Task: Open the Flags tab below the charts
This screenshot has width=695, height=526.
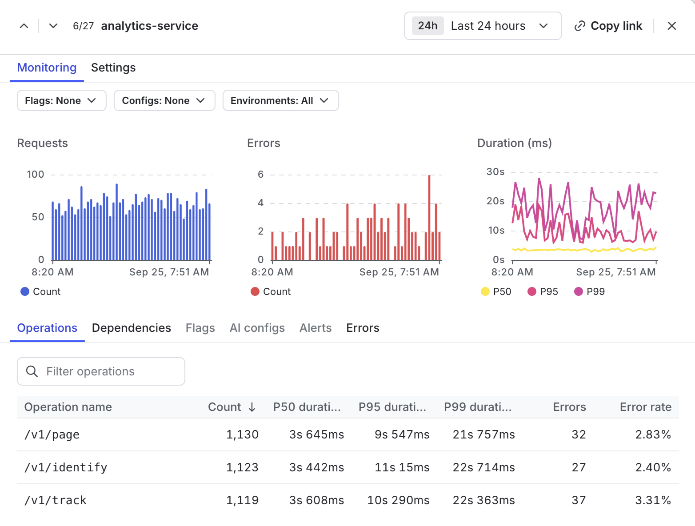Action: [x=200, y=328]
